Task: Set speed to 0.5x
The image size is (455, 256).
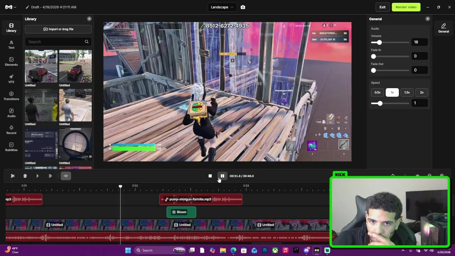Action: click(378, 92)
